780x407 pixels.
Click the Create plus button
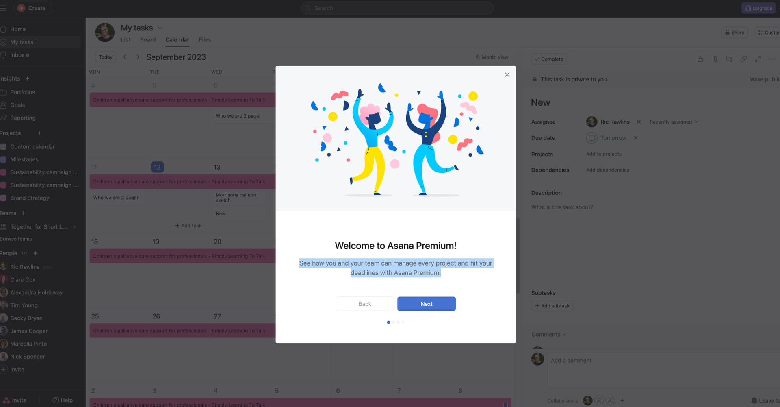click(32, 8)
